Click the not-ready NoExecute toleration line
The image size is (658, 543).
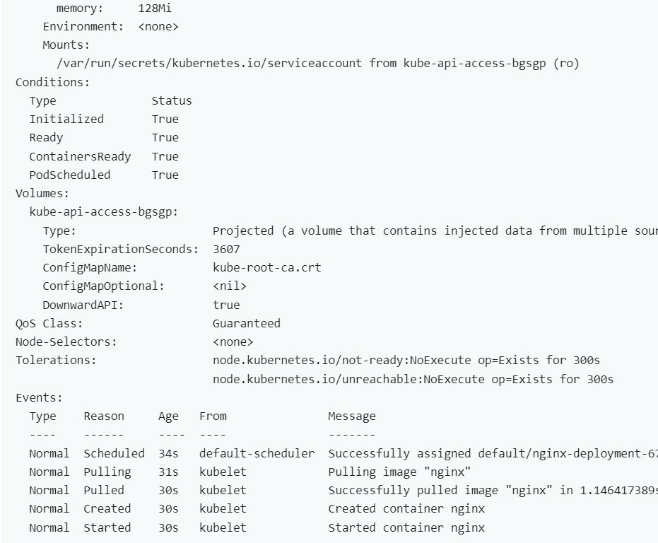(x=406, y=361)
